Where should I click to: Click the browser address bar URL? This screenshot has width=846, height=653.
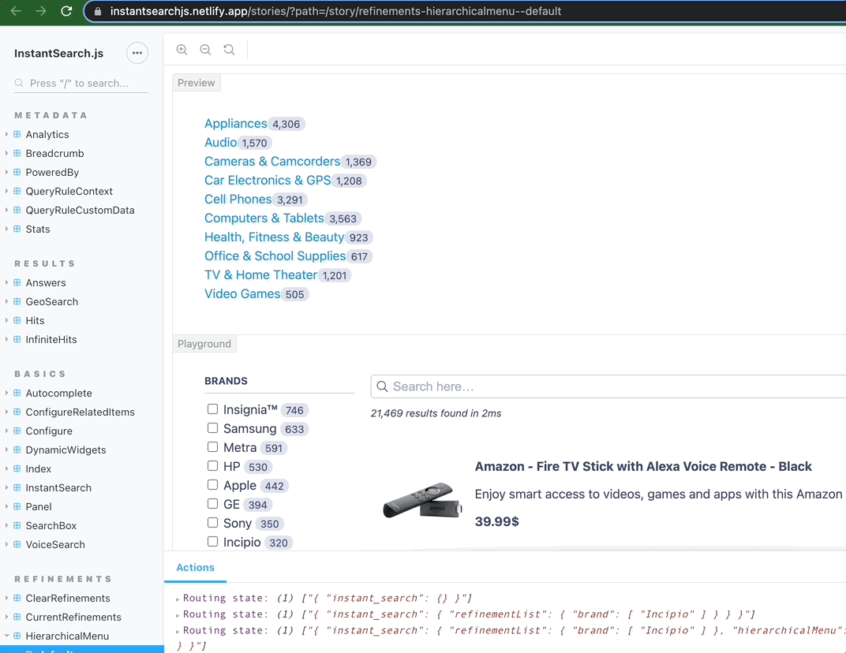point(335,11)
